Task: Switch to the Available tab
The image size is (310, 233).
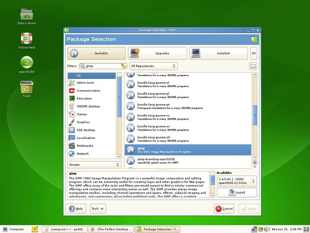Action: click(x=96, y=53)
